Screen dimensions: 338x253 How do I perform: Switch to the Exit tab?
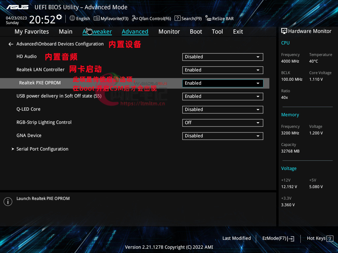(238, 32)
